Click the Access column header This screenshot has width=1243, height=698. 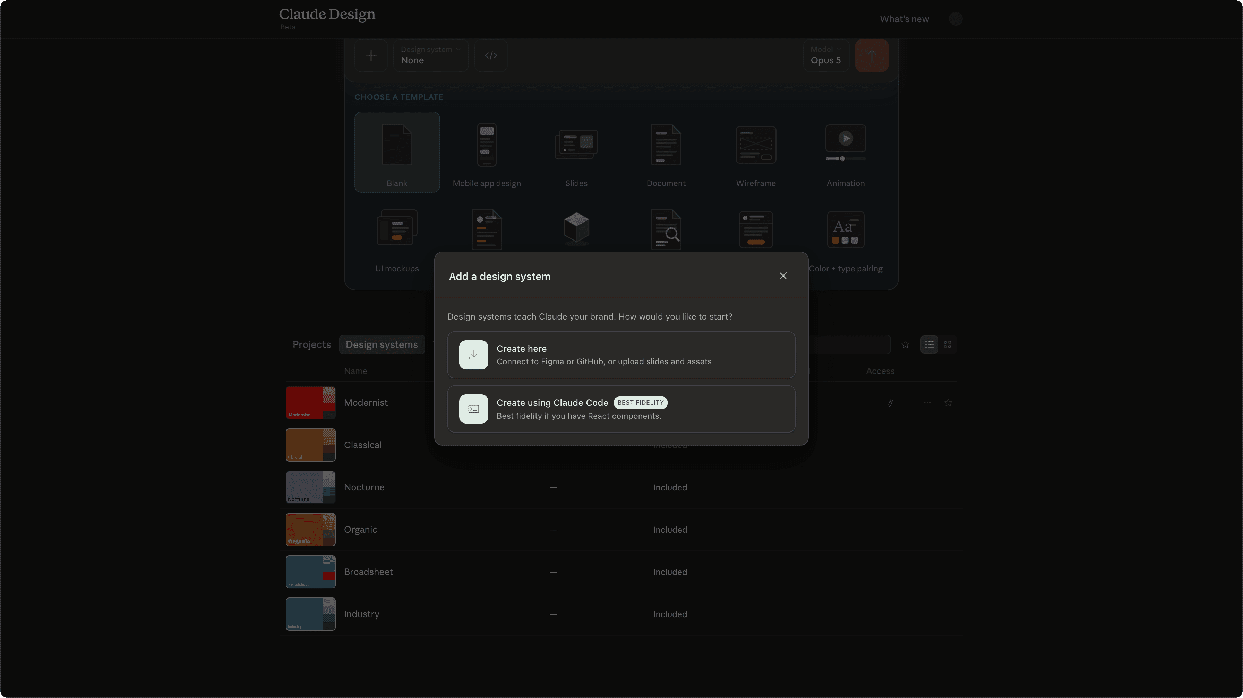[880, 371]
